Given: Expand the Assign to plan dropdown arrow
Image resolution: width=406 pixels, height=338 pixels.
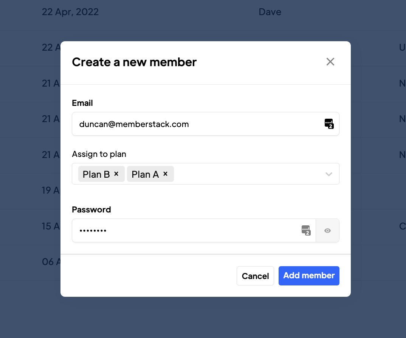Looking at the screenshot, I should pyautogui.click(x=329, y=174).
